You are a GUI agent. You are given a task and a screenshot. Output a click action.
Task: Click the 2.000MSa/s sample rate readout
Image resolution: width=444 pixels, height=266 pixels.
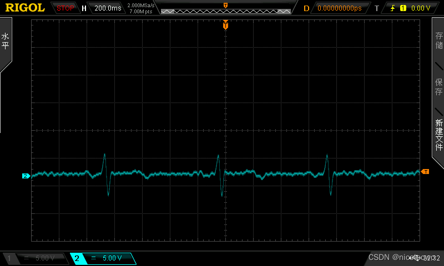(141, 6)
